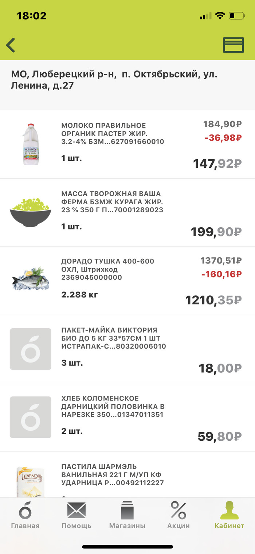
Task: Tap the back arrow icon
Action: click(11, 45)
